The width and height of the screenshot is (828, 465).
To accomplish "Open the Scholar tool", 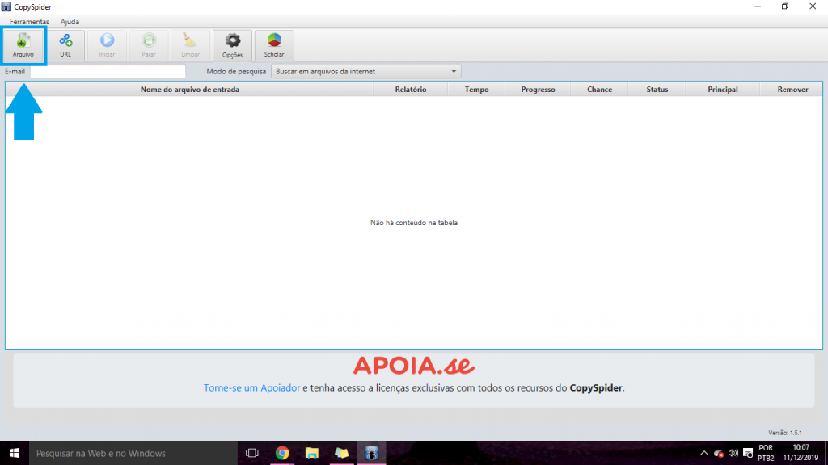I will [x=274, y=45].
